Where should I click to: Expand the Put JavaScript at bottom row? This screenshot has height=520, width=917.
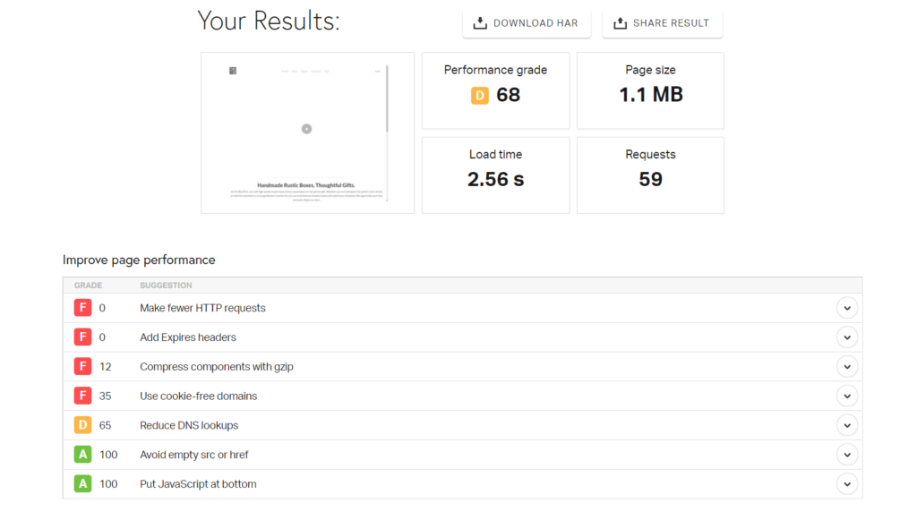[x=847, y=484]
